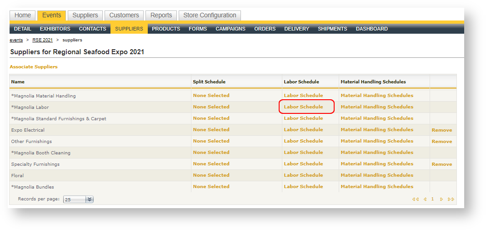The width and height of the screenshot is (486, 230).
Task: Open the DASHBOARD submenu item
Action: (371, 29)
